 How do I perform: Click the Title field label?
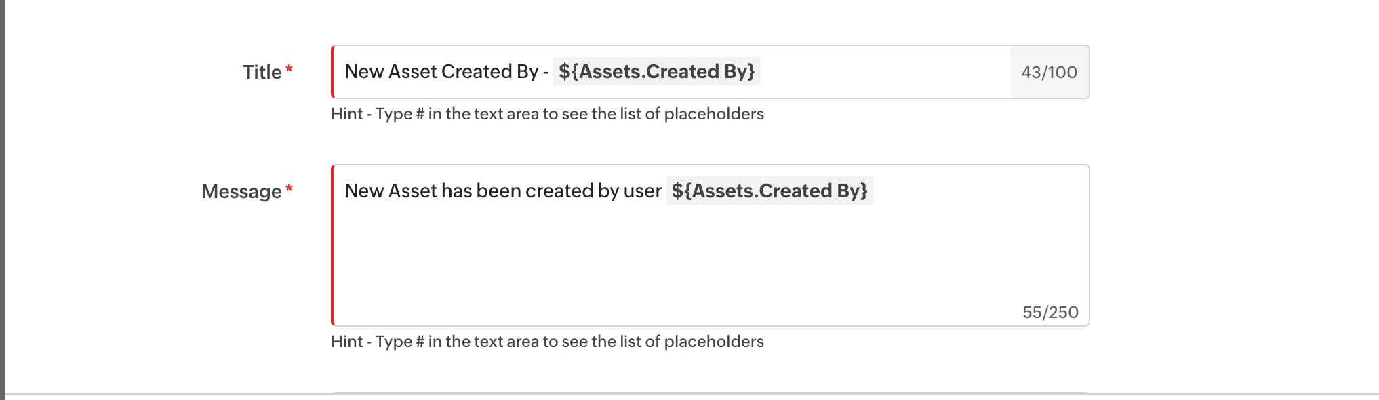[x=262, y=72]
